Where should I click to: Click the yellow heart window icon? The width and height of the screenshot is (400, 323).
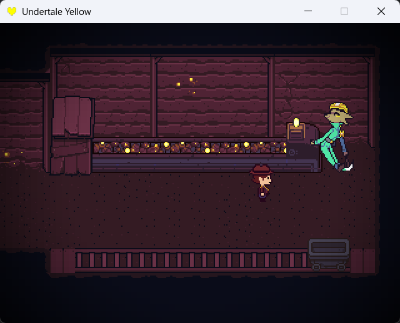tap(12, 11)
